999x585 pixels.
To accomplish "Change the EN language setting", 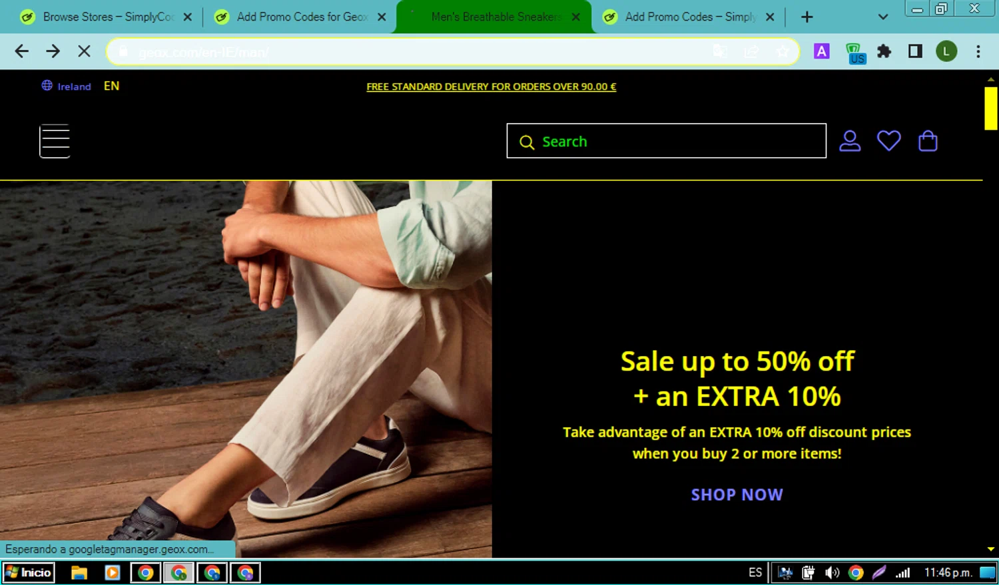I will 111,86.
